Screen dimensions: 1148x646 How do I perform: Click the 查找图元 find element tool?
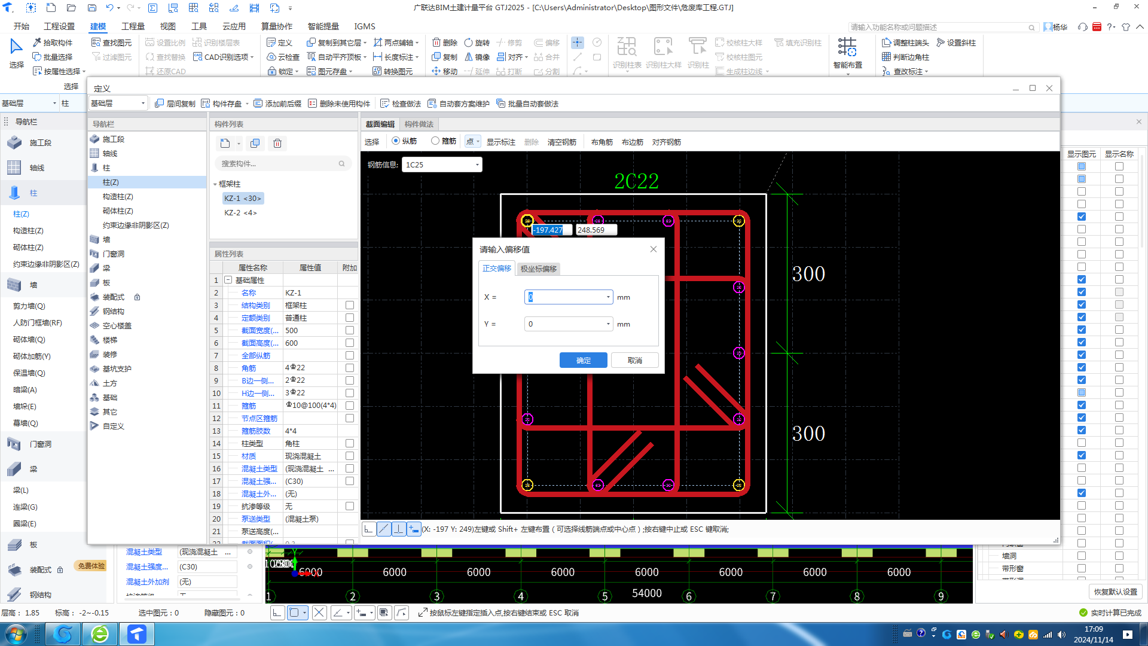point(112,42)
